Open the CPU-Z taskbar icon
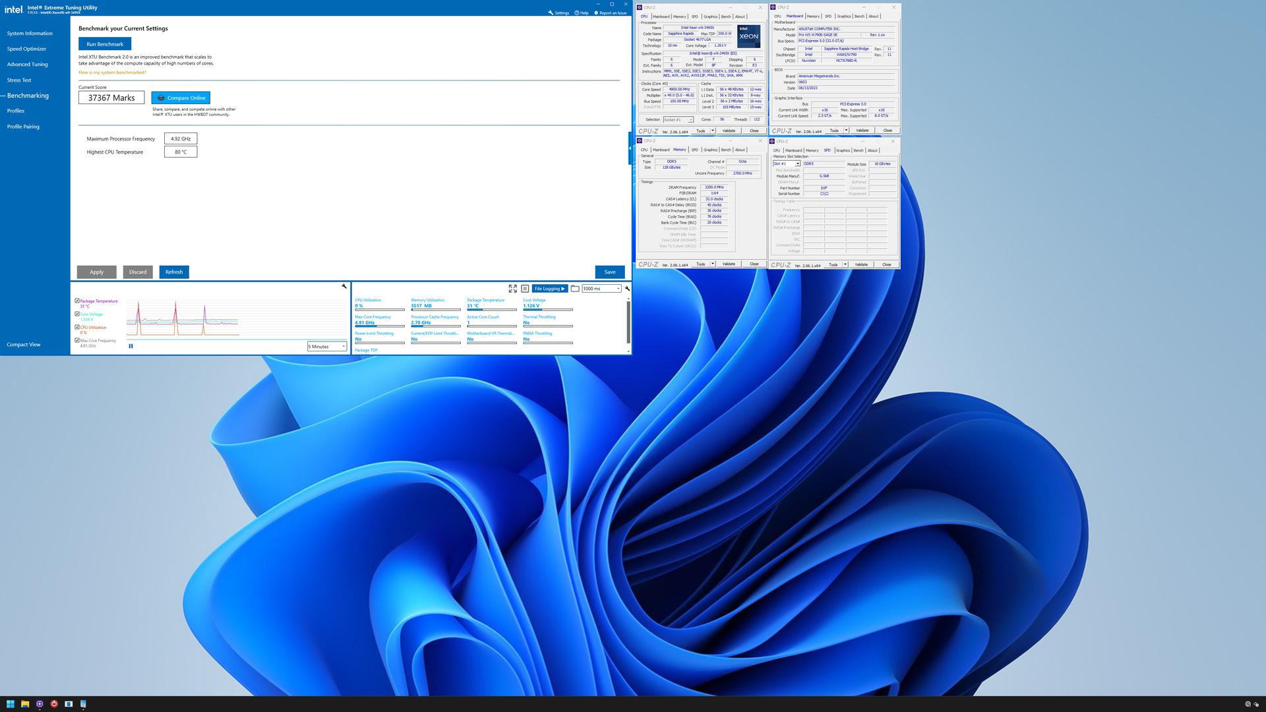 point(40,704)
